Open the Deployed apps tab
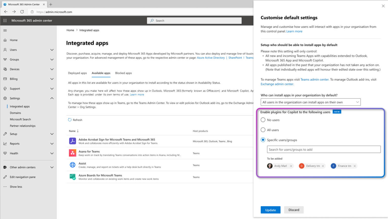 pos(77,73)
